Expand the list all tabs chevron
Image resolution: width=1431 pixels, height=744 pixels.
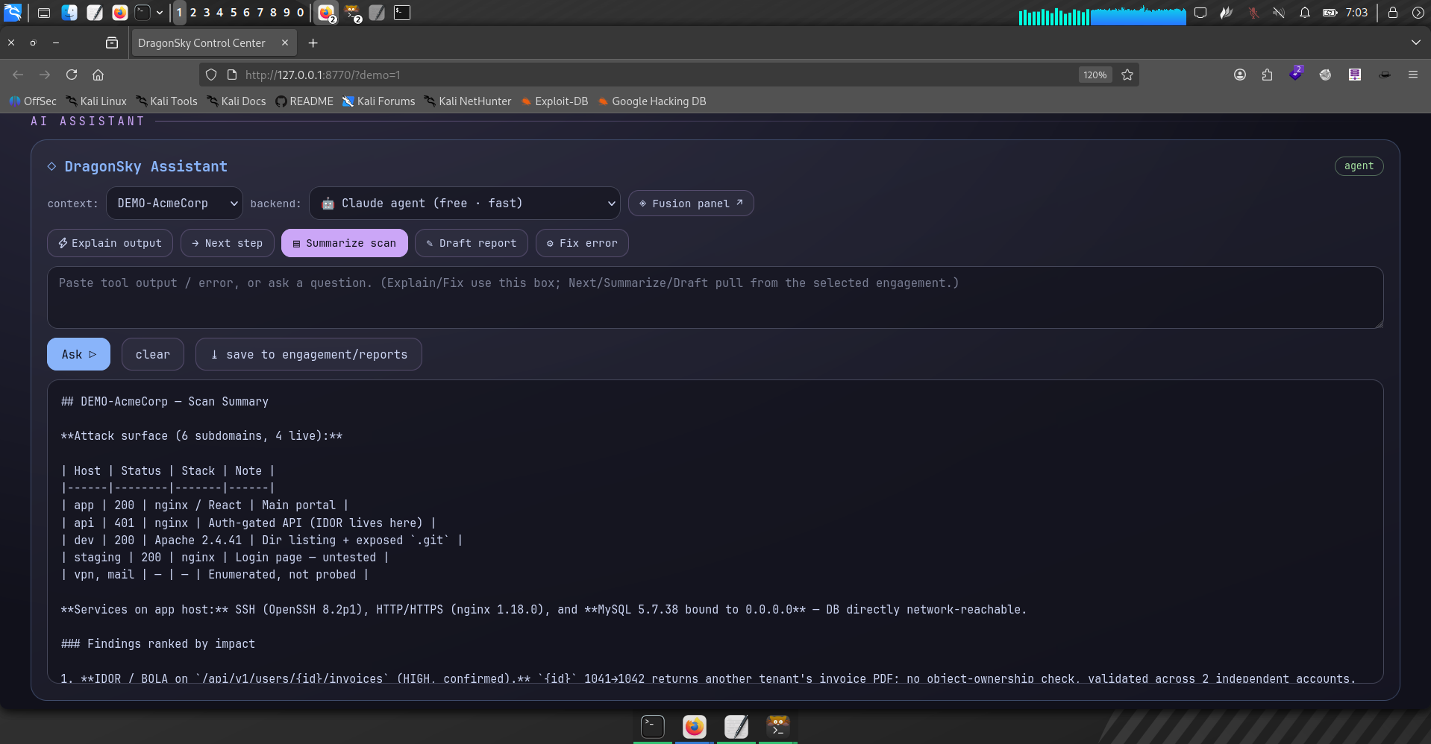(x=1415, y=43)
